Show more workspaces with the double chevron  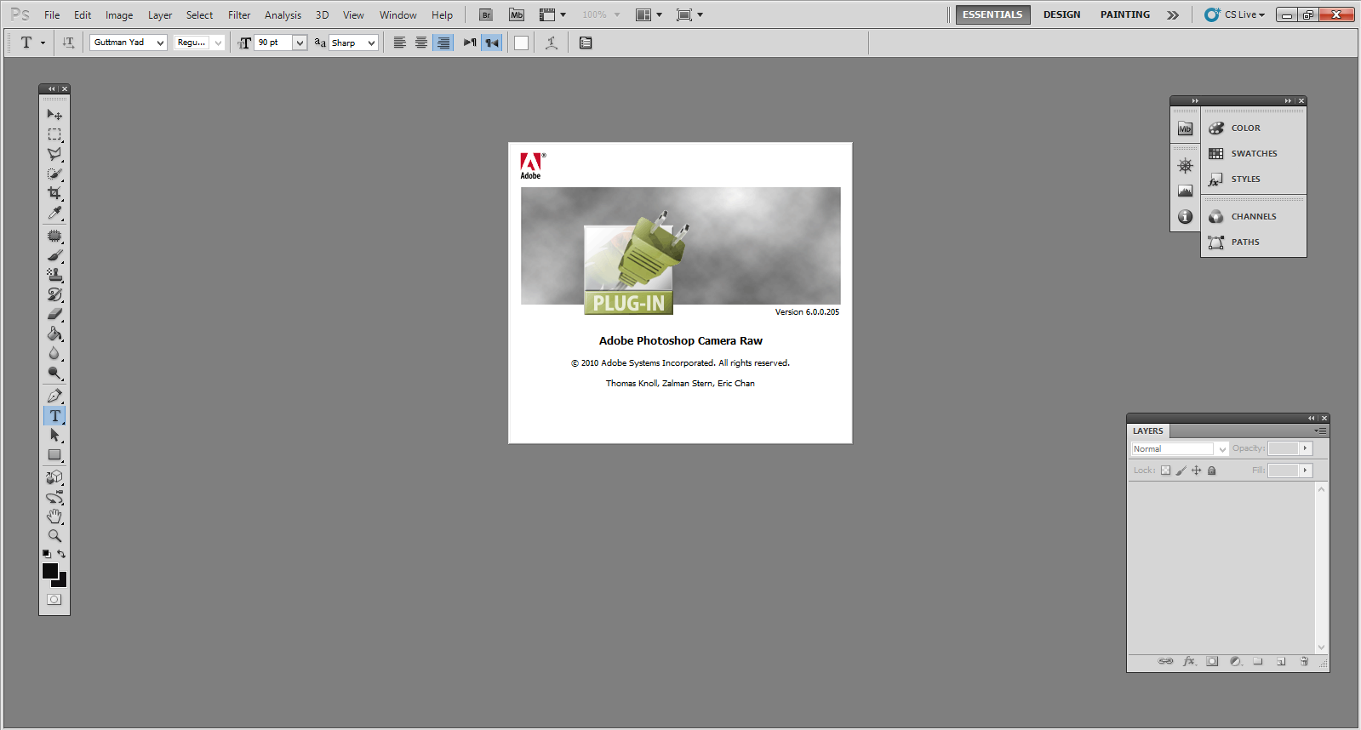[x=1173, y=14]
